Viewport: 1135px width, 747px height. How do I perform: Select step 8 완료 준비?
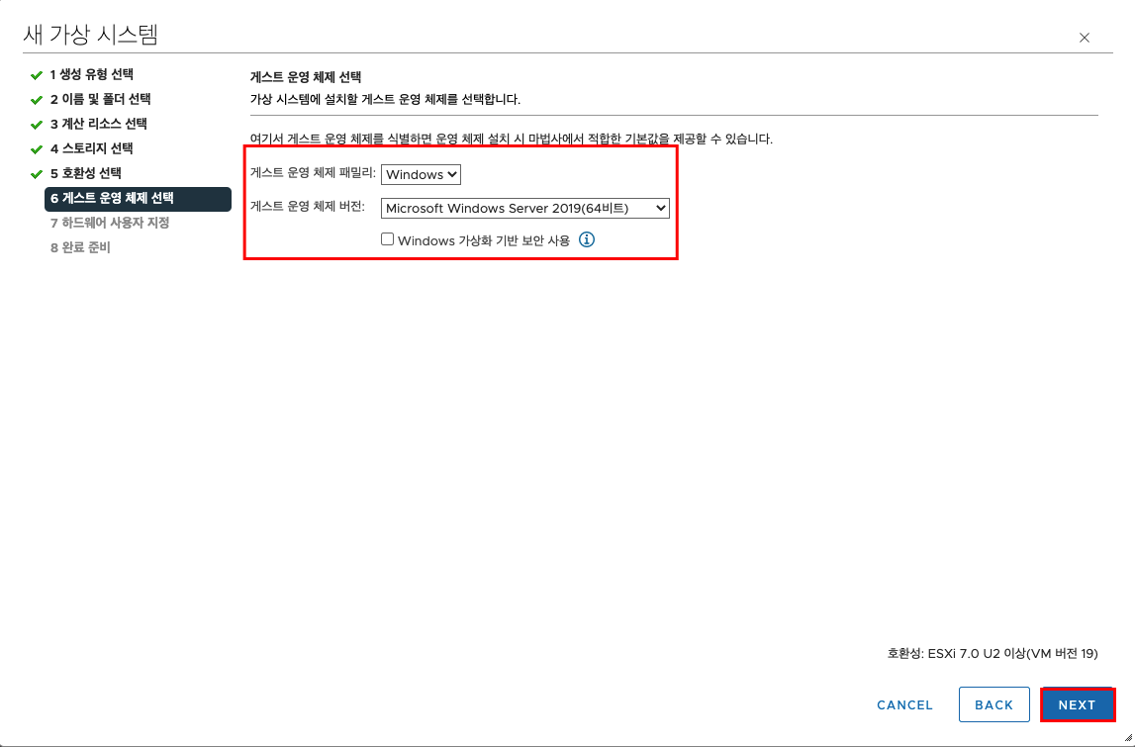(80, 247)
